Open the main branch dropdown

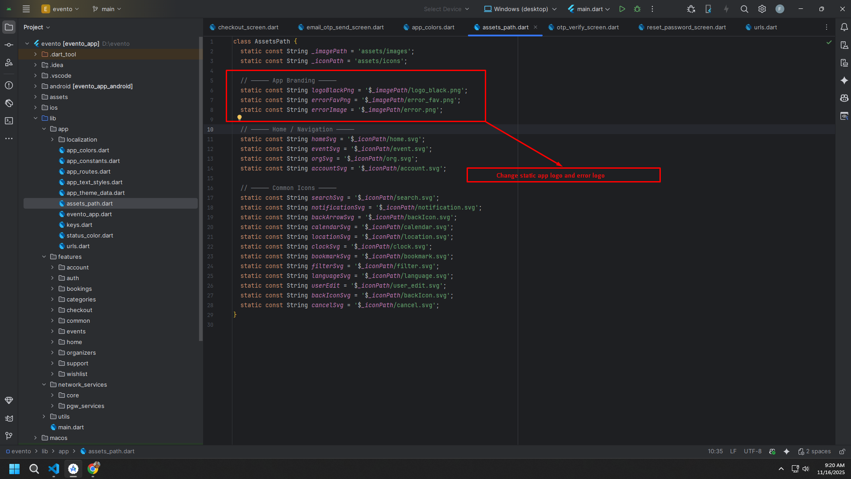coord(107,9)
